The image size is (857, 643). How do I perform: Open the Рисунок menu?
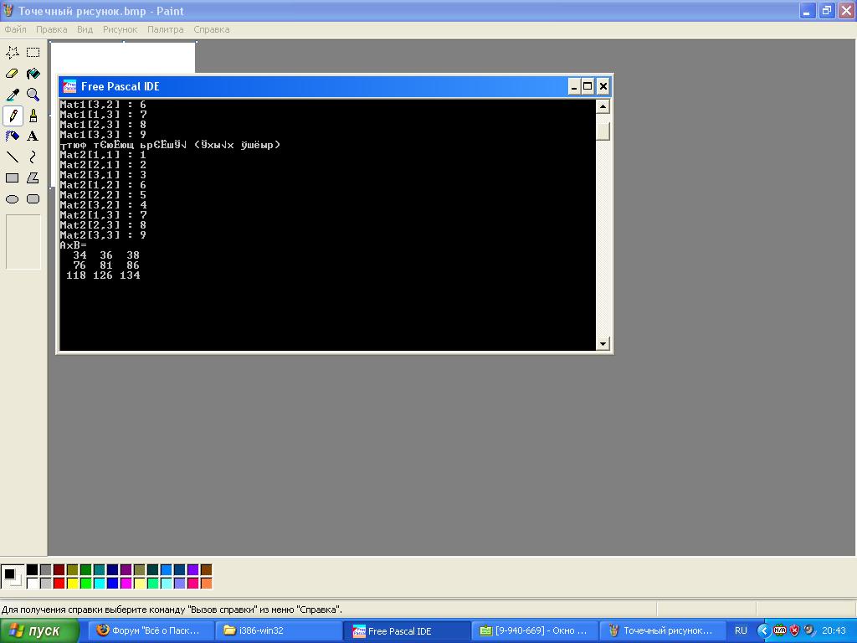pos(120,29)
